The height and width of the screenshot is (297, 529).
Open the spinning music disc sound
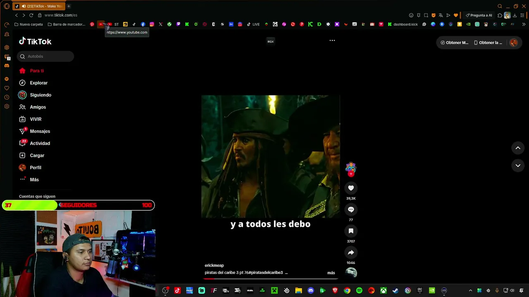coord(351,273)
